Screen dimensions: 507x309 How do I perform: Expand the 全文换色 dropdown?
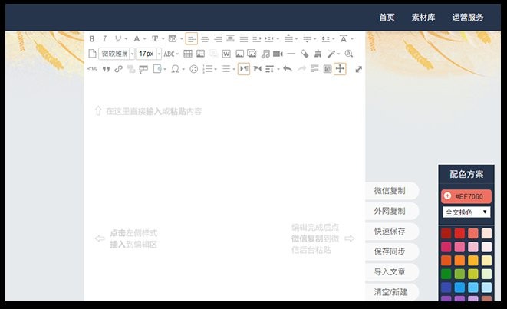466,212
